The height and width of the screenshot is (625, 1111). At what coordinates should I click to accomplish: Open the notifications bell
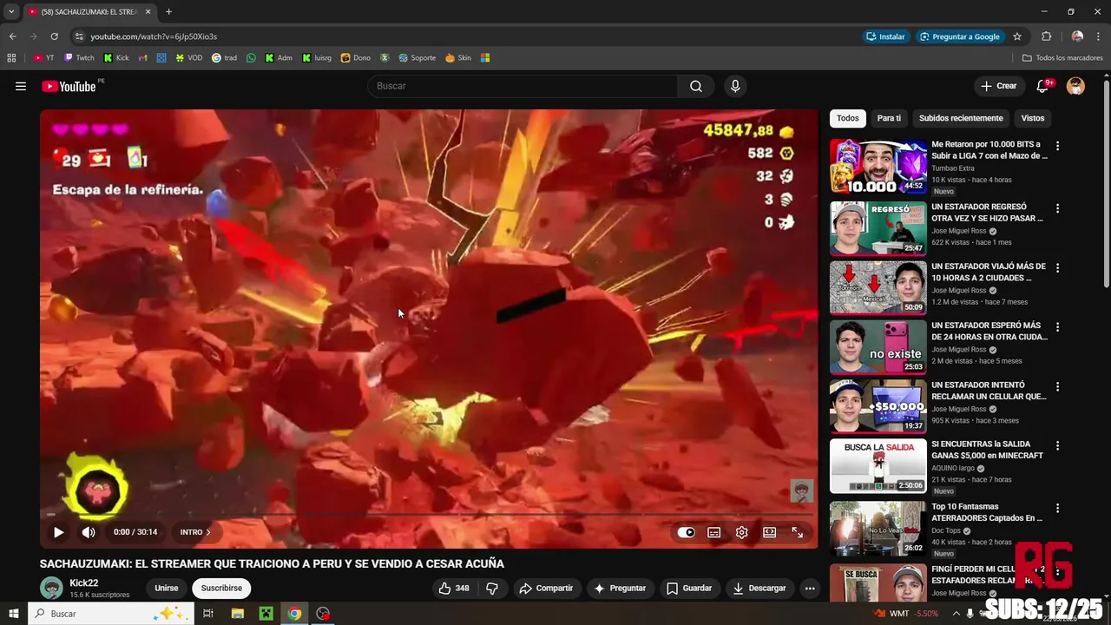coord(1044,86)
